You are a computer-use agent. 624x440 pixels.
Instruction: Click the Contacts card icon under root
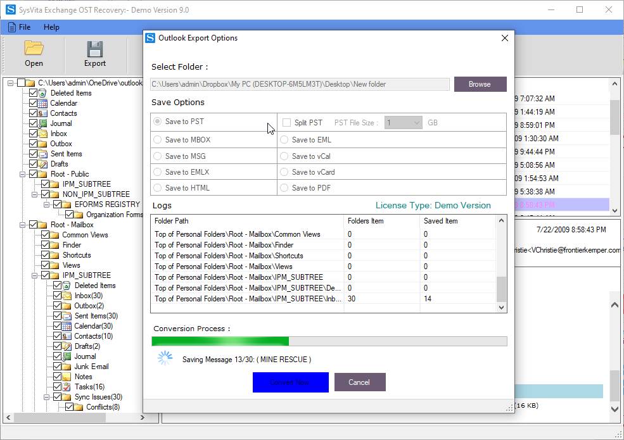tap(42, 113)
